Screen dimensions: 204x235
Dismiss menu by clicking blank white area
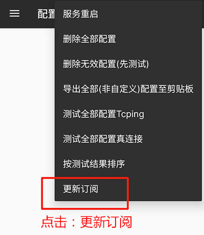[x=27, y=106]
